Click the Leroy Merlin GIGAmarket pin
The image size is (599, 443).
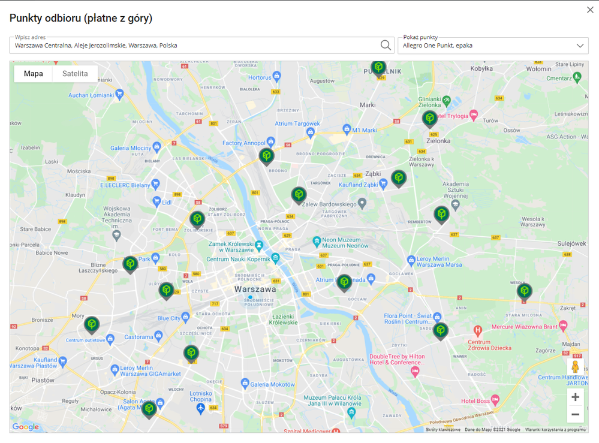tap(115, 369)
